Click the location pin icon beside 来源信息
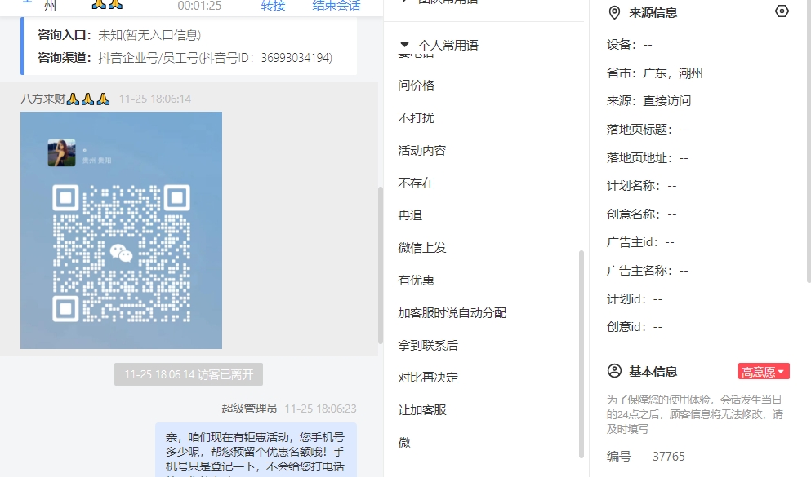811x477 pixels. coord(614,12)
